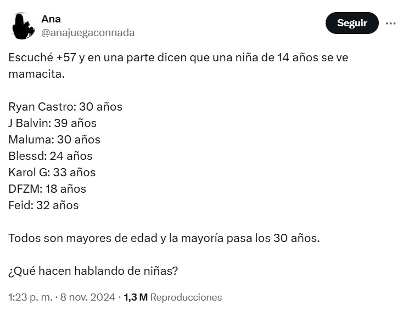Viewport: 403px width, 311px height.
Task: Click the 1:23 p. m. timestamp
Action: [x=30, y=297]
